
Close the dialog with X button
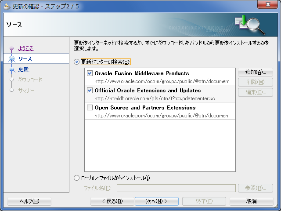pyautogui.click(x=268, y=4)
